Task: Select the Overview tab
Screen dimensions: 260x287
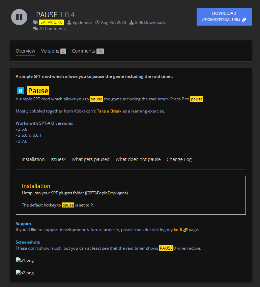Action: pyautogui.click(x=25, y=51)
